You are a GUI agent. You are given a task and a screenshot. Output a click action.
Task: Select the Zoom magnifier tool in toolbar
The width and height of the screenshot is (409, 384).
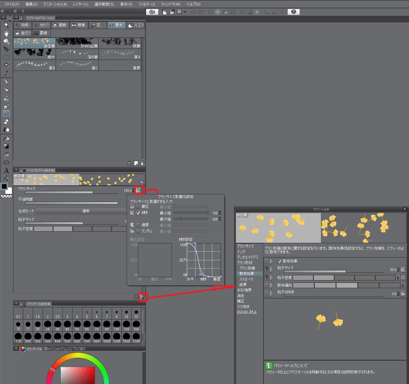click(x=6, y=25)
